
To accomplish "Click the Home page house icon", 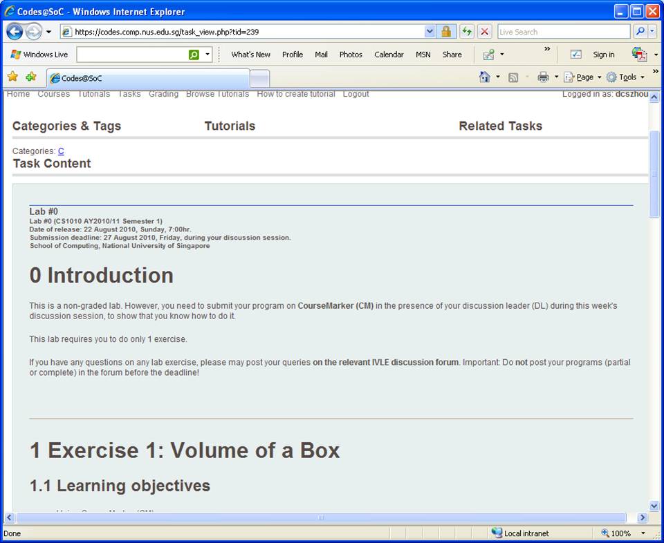I will click(x=484, y=77).
